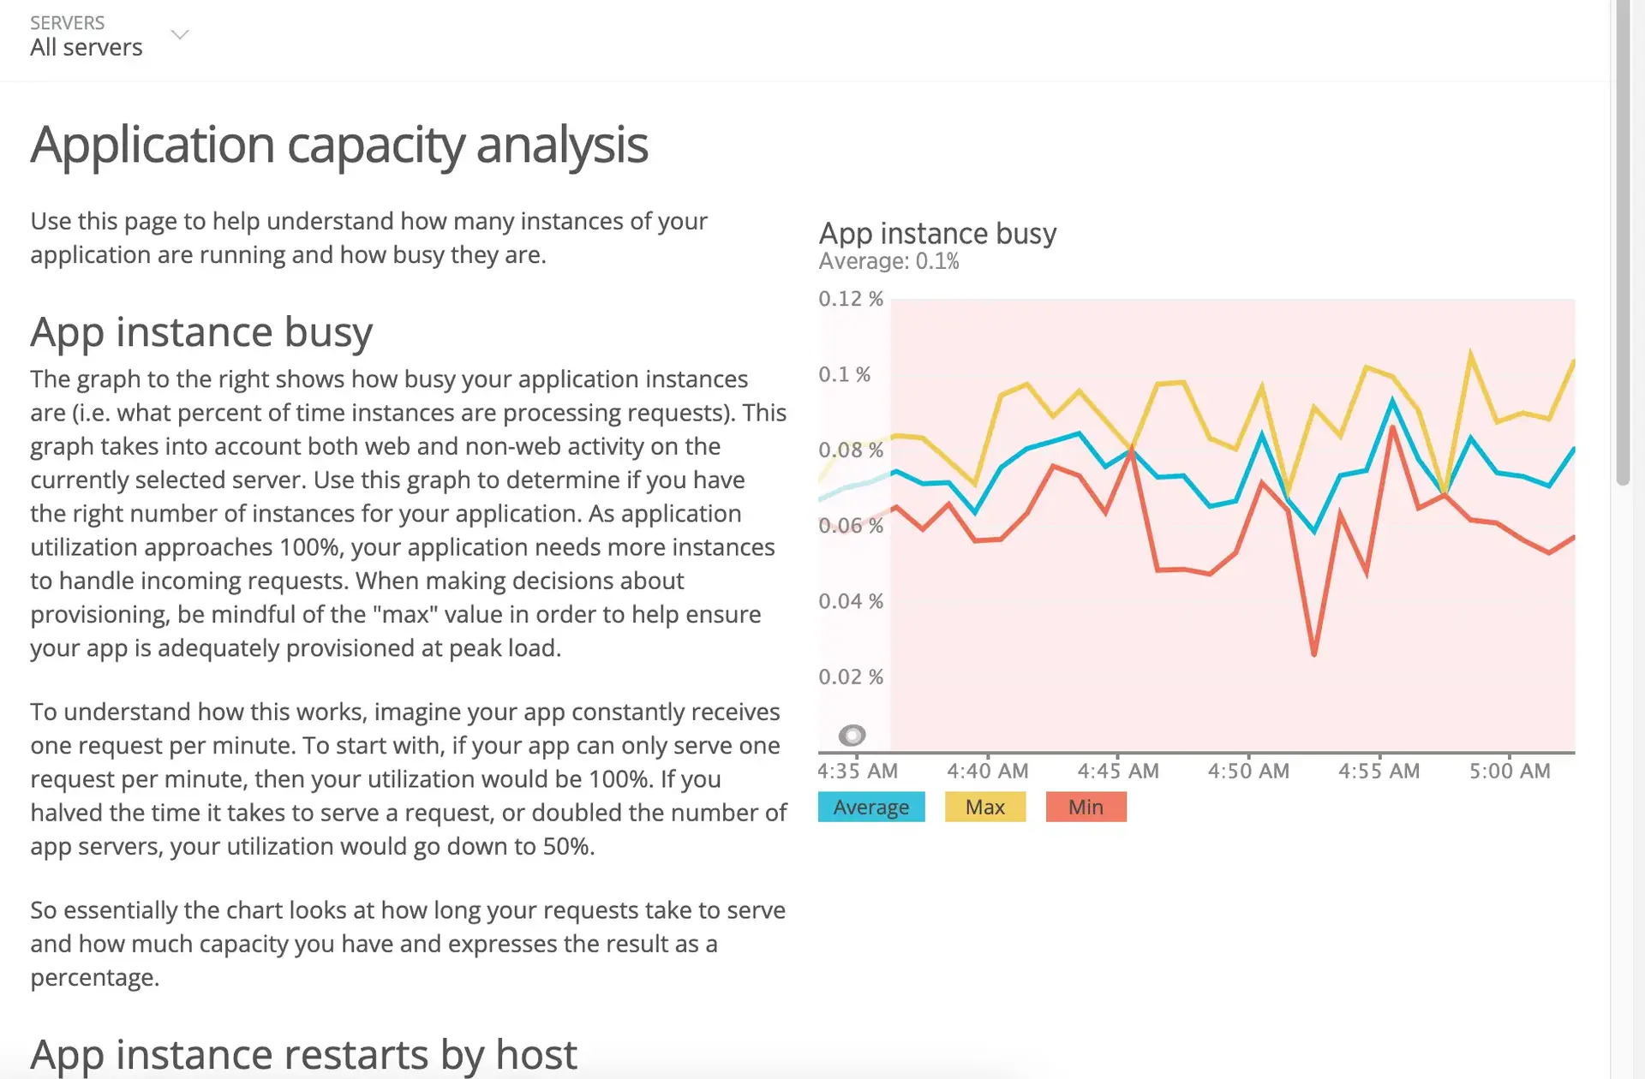Click the page's vertical scrollbar thumb
Viewport: 1645px width, 1079px height.
point(1623,243)
